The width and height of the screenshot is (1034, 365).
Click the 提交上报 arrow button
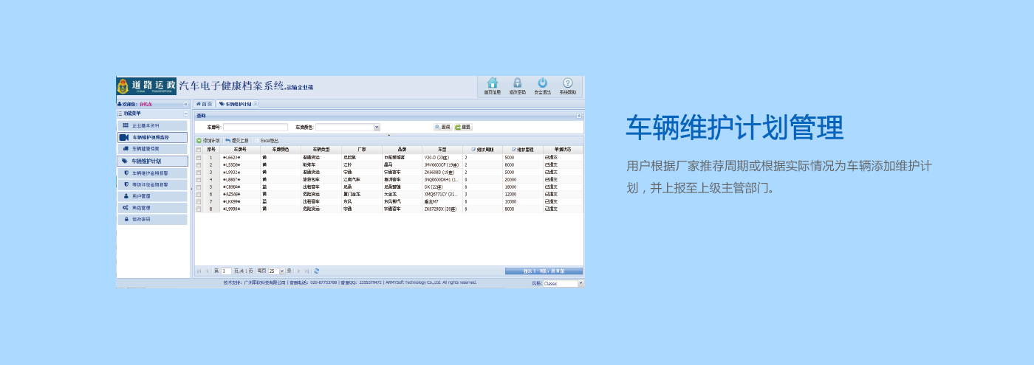click(236, 140)
